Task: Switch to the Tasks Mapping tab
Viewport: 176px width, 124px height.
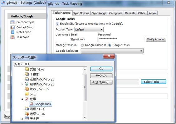Action: click(61, 13)
